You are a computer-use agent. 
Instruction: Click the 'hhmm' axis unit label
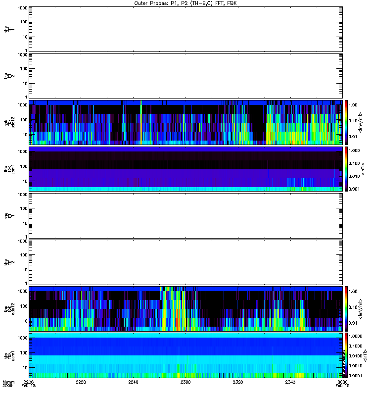coord(8,382)
